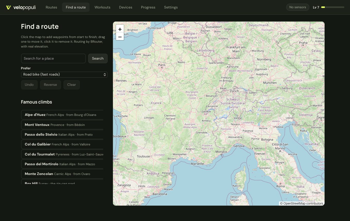Click the Clear waypoints button
Image resolution: width=350 pixels, height=221 pixels.
[x=72, y=85]
